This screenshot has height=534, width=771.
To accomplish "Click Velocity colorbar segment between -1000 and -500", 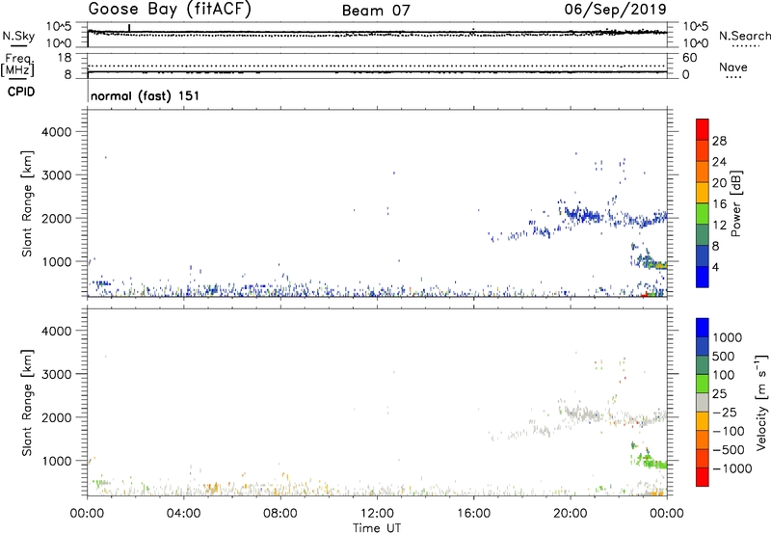I will pyautogui.click(x=703, y=458).
